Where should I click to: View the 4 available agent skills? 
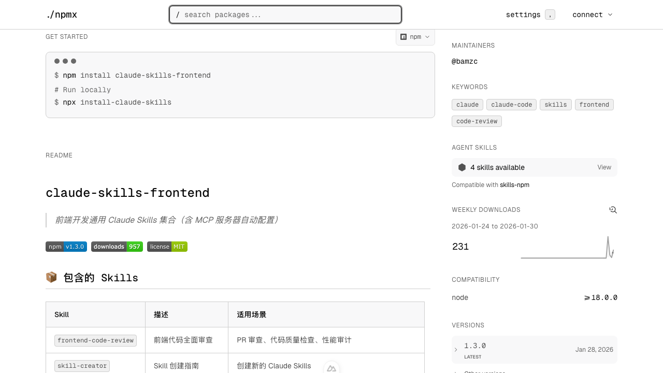click(535, 167)
